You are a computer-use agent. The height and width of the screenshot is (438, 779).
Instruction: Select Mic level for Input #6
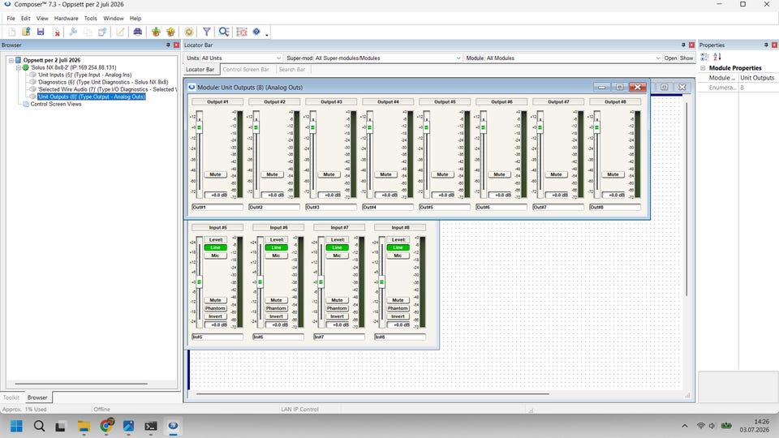(x=276, y=255)
